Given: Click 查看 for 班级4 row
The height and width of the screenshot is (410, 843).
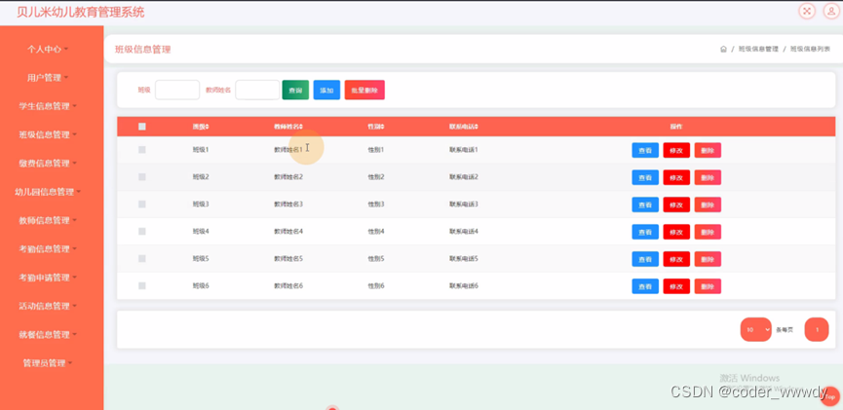Looking at the screenshot, I should [x=645, y=232].
